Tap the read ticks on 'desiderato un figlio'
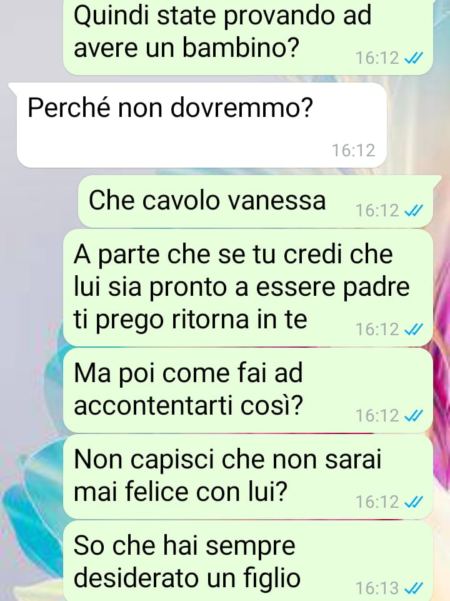450x601 pixels. (414, 588)
